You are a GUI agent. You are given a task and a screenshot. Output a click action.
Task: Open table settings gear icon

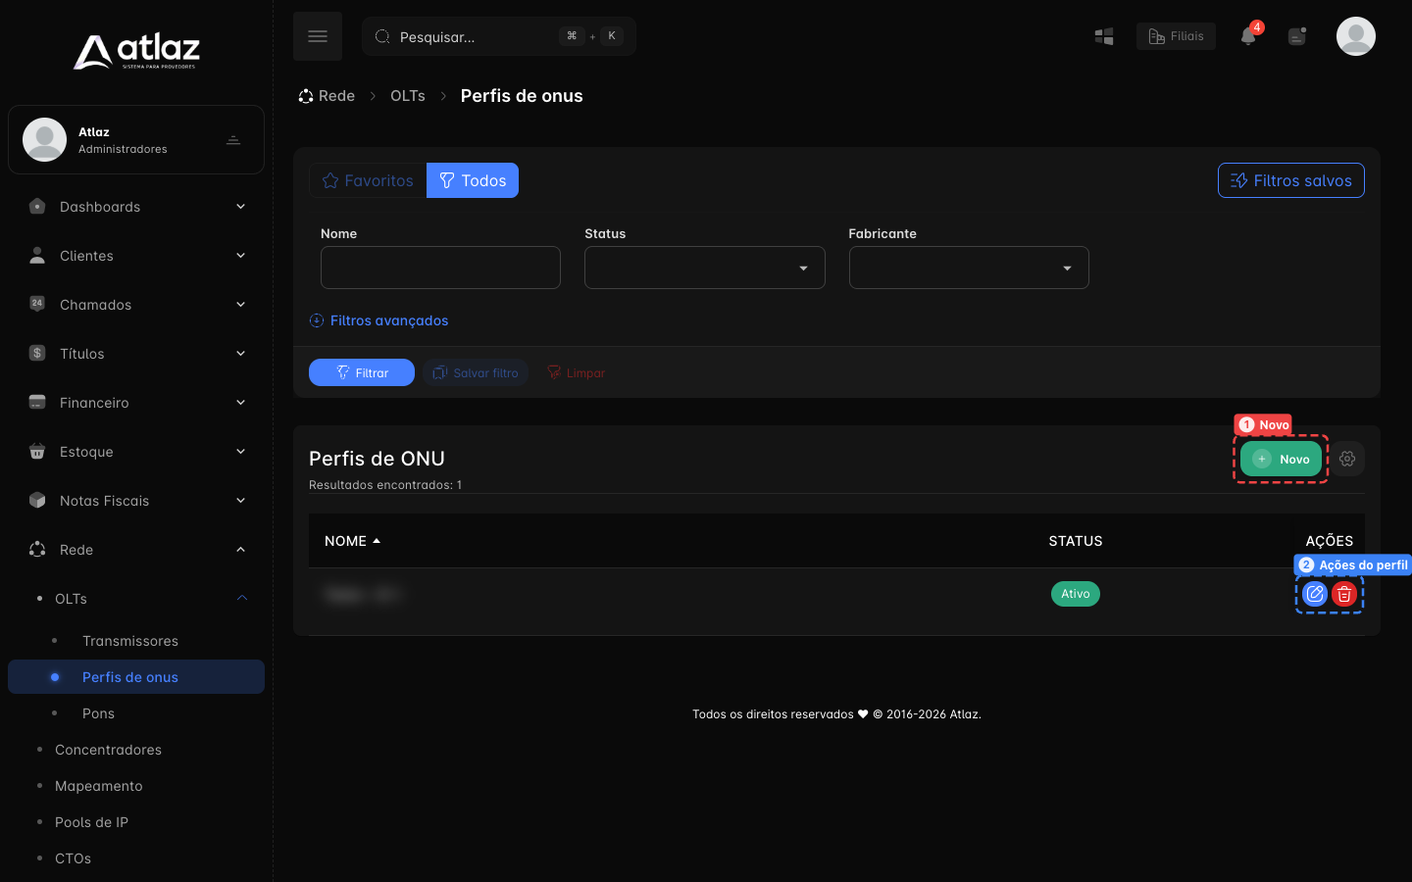click(1347, 459)
